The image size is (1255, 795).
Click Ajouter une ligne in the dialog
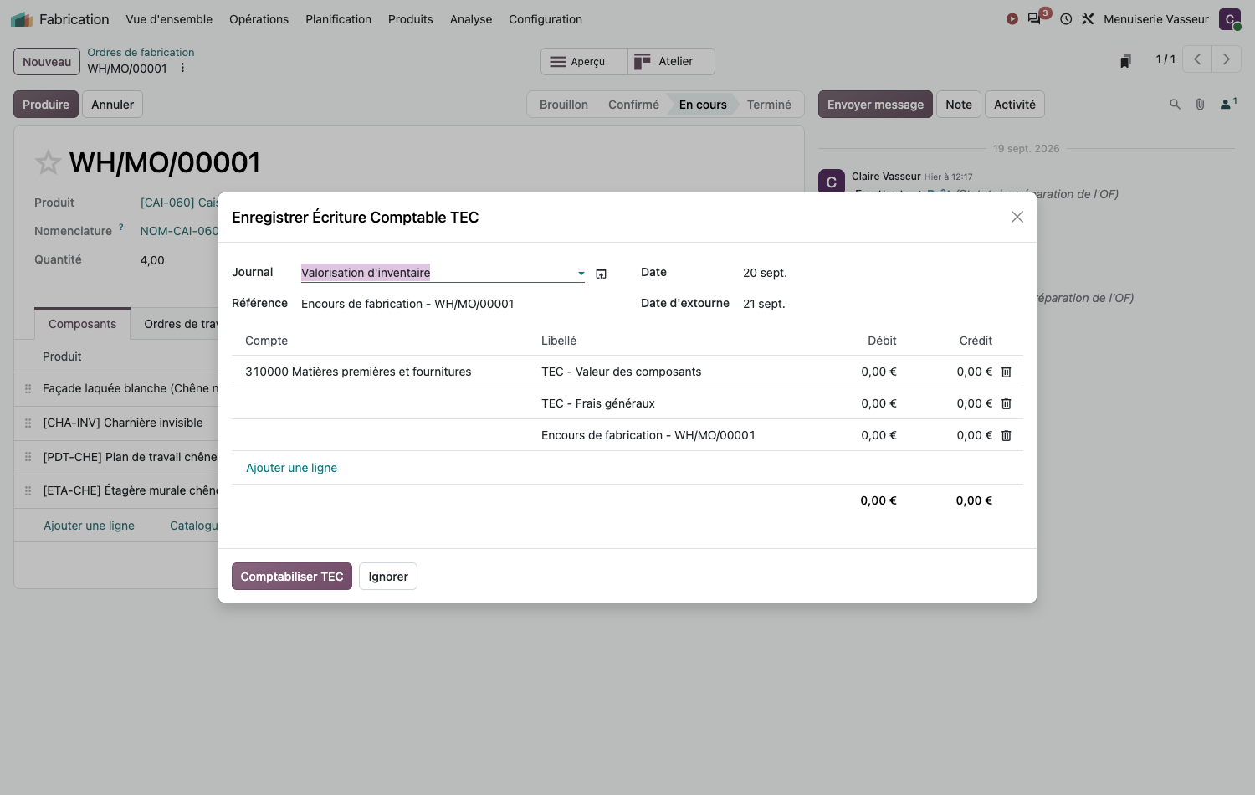[291, 468]
